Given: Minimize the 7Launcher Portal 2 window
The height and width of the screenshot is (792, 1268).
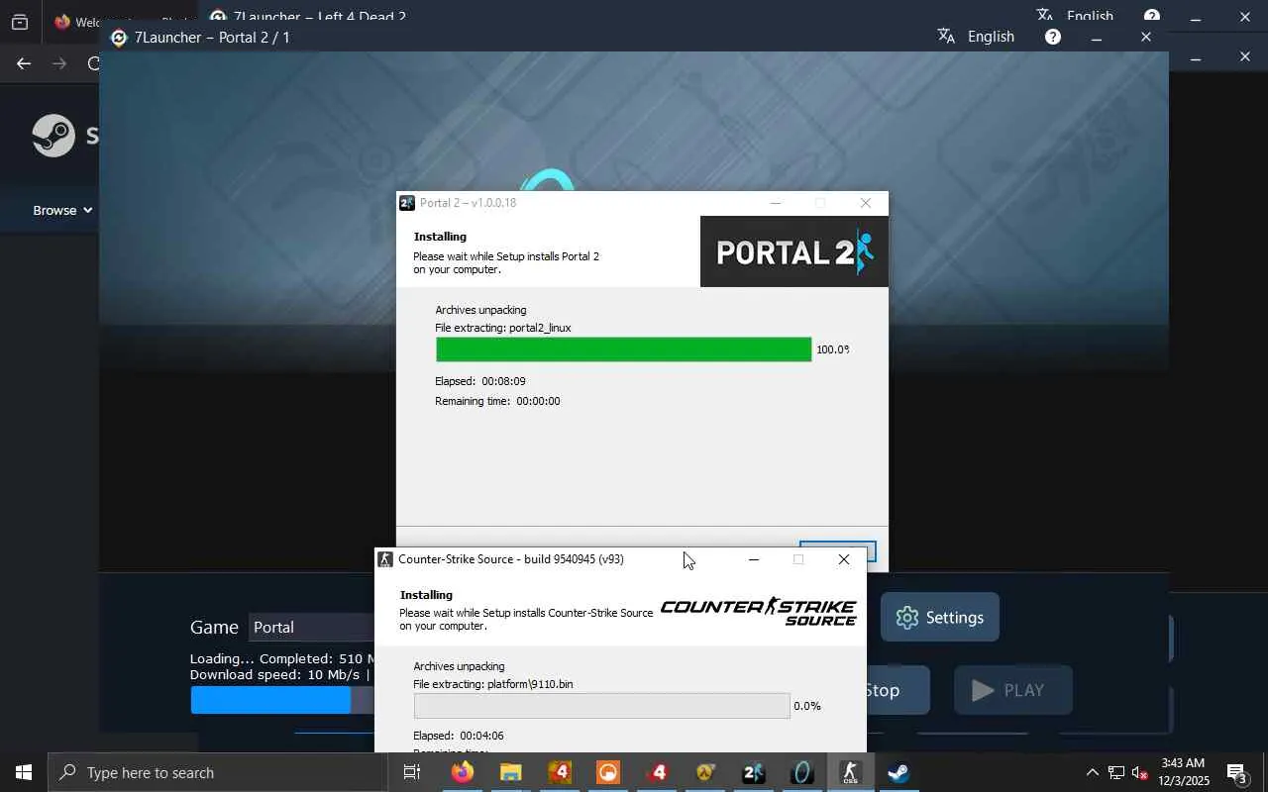Looking at the screenshot, I should pyautogui.click(x=1097, y=38).
